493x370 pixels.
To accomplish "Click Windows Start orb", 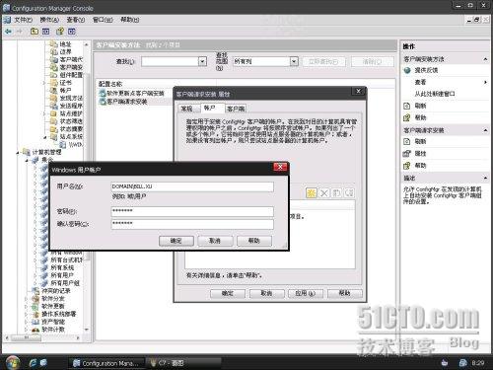I will pos(13,363).
